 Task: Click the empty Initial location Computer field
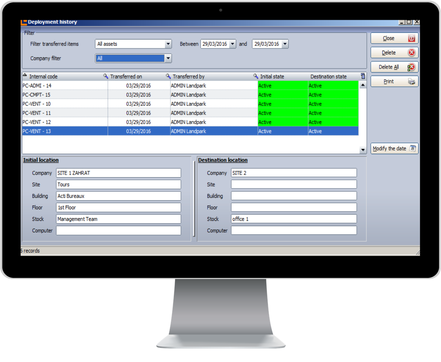pyautogui.click(x=118, y=231)
